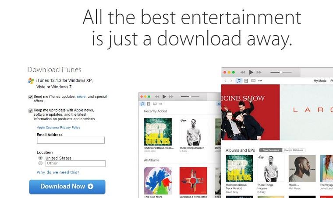Open This Is All Yours album cover
333x198 pixels.
point(158,181)
